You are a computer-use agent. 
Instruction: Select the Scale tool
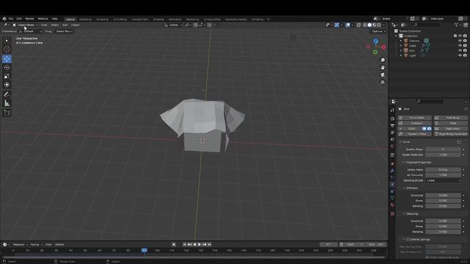(x=7, y=76)
